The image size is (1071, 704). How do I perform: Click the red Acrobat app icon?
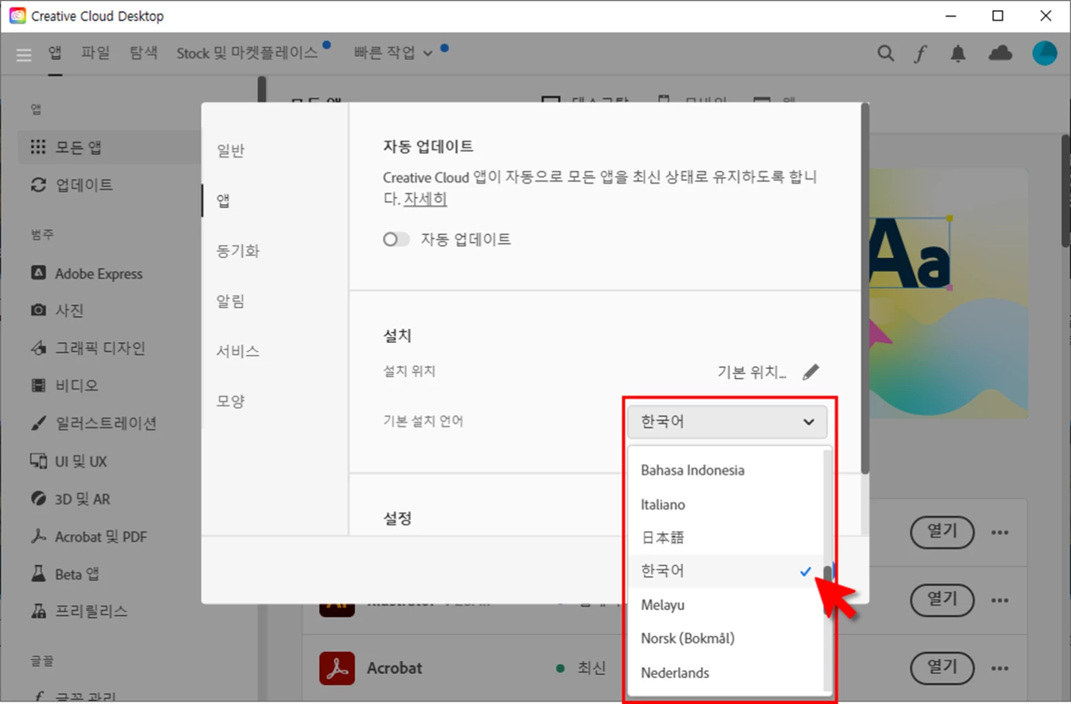(x=337, y=668)
